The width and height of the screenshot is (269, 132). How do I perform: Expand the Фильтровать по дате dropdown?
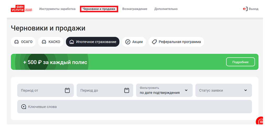164,90
